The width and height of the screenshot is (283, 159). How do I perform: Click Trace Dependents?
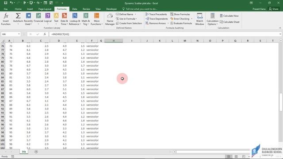(157, 19)
